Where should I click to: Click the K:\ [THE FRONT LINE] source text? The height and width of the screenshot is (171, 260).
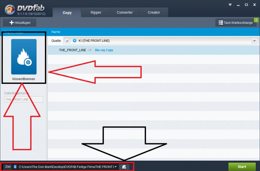point(94,41)
